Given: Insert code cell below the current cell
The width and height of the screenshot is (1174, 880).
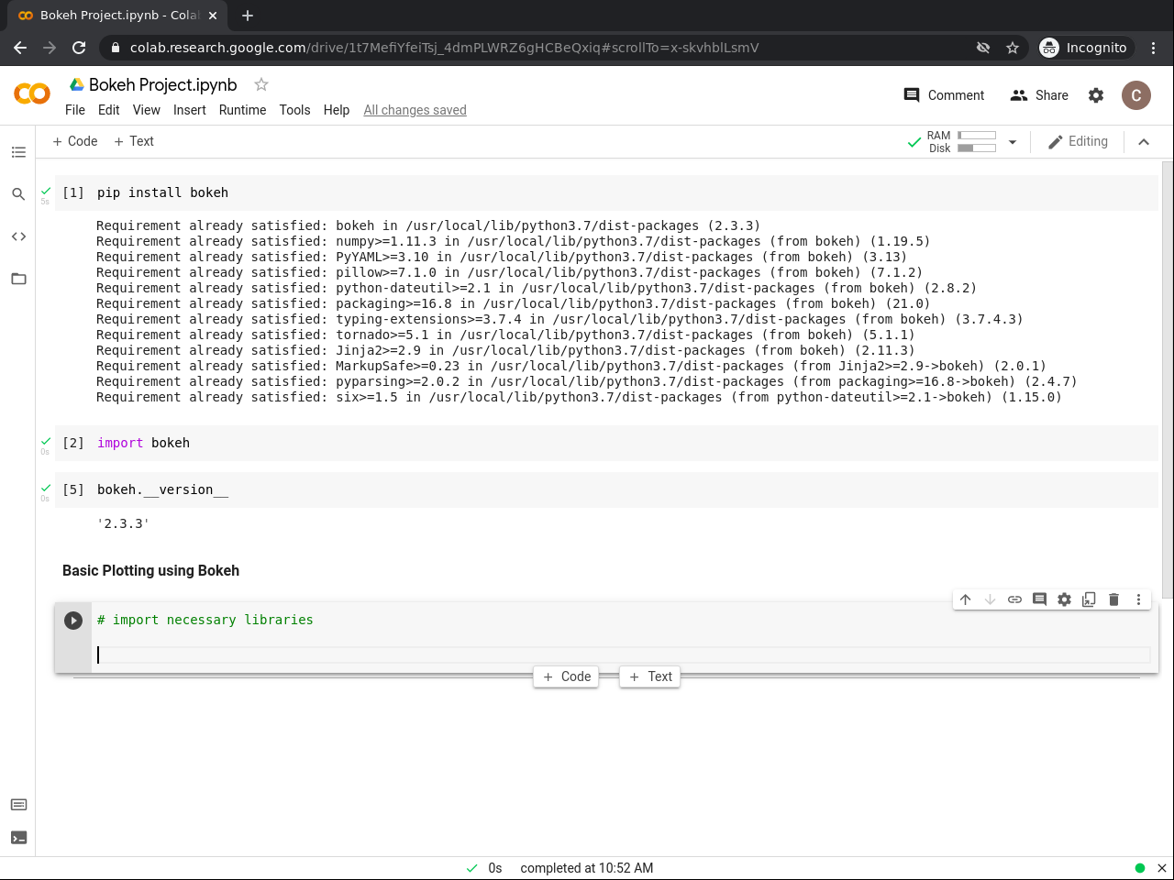Looking at the screenshot, I should click(566, 676).
